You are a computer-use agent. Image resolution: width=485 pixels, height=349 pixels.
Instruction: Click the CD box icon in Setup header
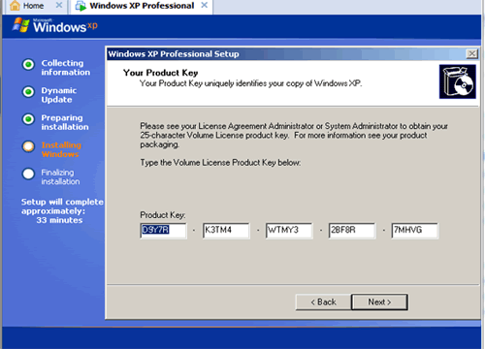click(457, 81)
